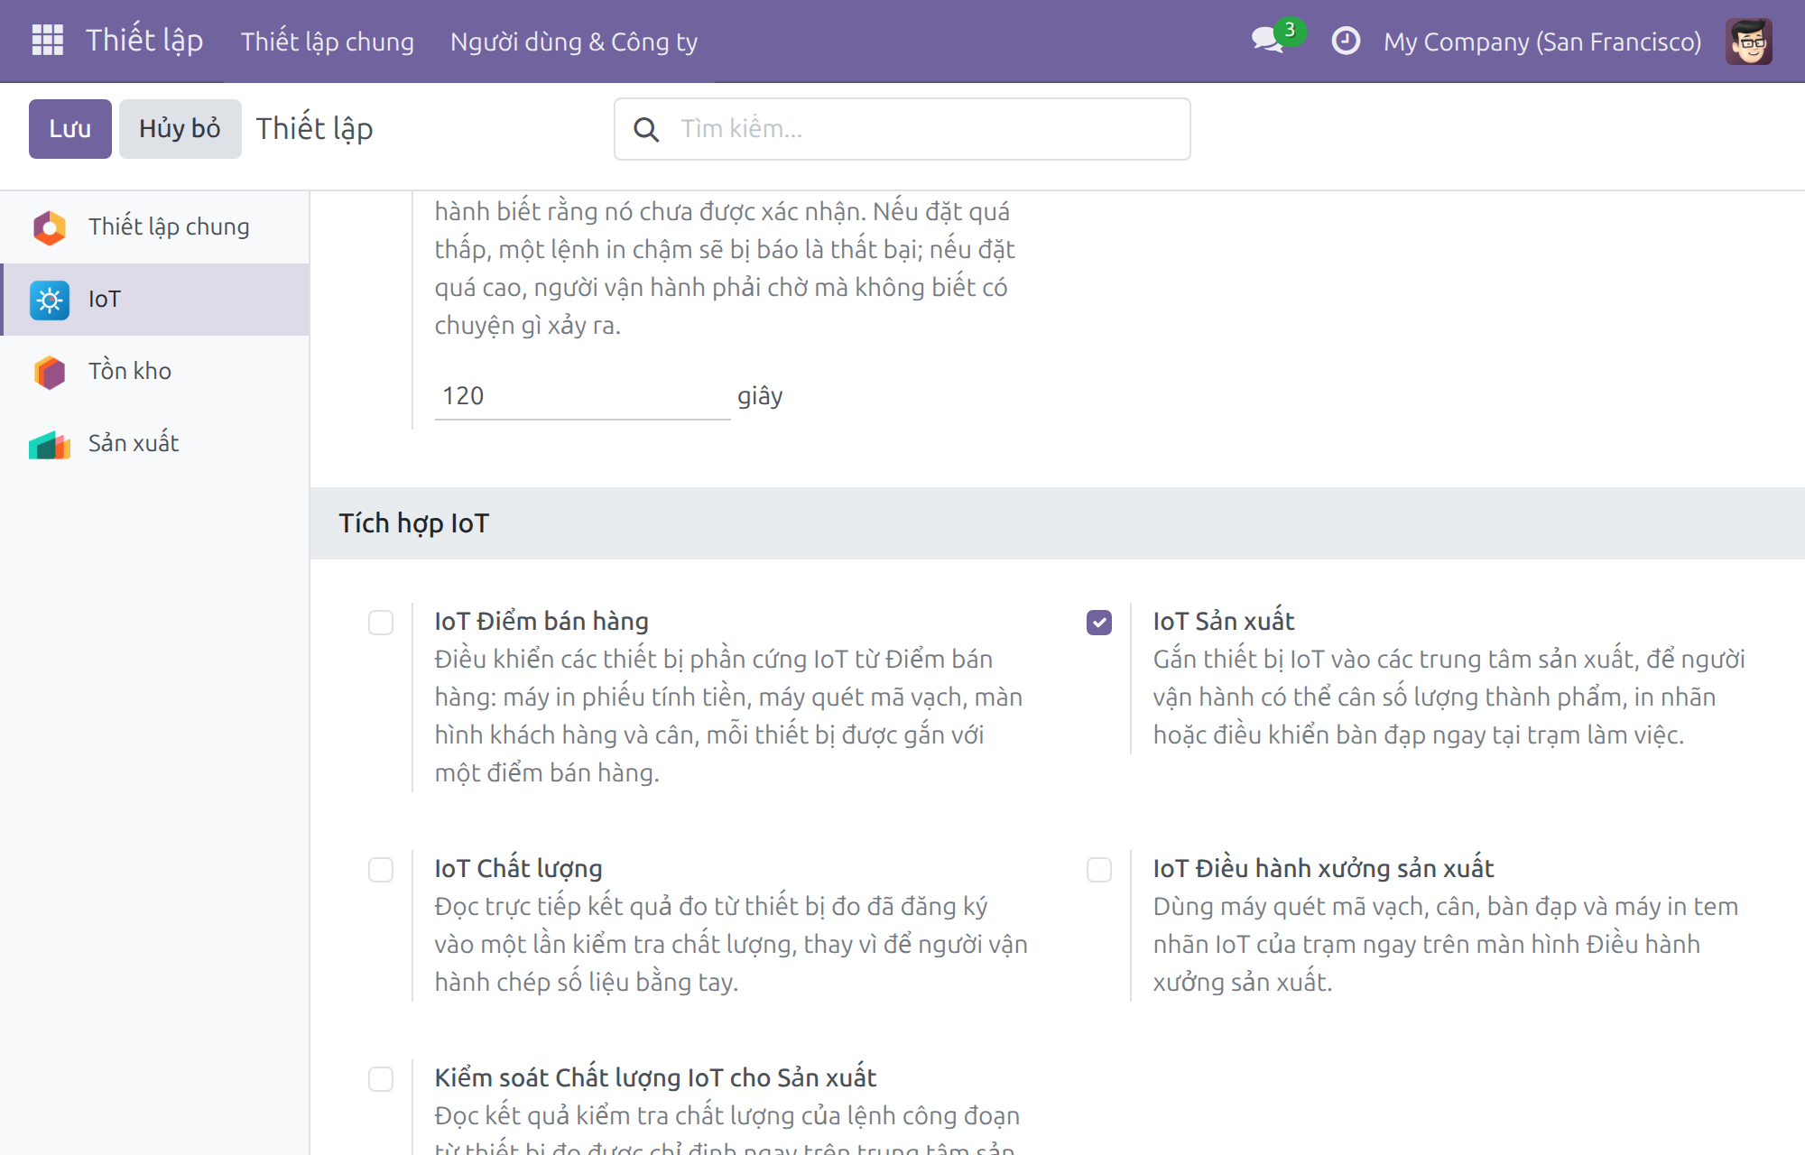The image size is (1805, 1155).
Task: Select Thiết lập chung label in sidebar
Action: pos(169,226)
